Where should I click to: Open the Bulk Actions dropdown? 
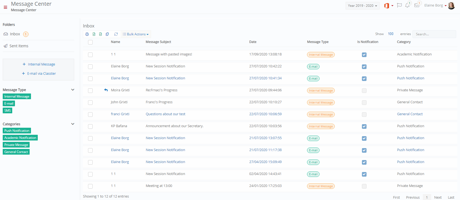point(136,34)
